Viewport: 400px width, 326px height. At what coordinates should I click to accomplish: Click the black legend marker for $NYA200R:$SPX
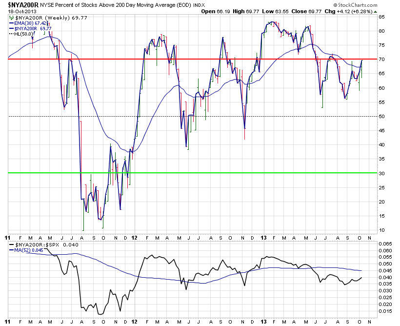coord(12,244)
